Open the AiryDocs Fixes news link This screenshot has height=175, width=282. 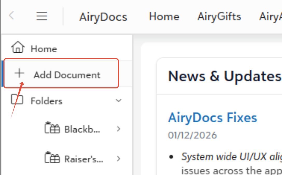212,117
